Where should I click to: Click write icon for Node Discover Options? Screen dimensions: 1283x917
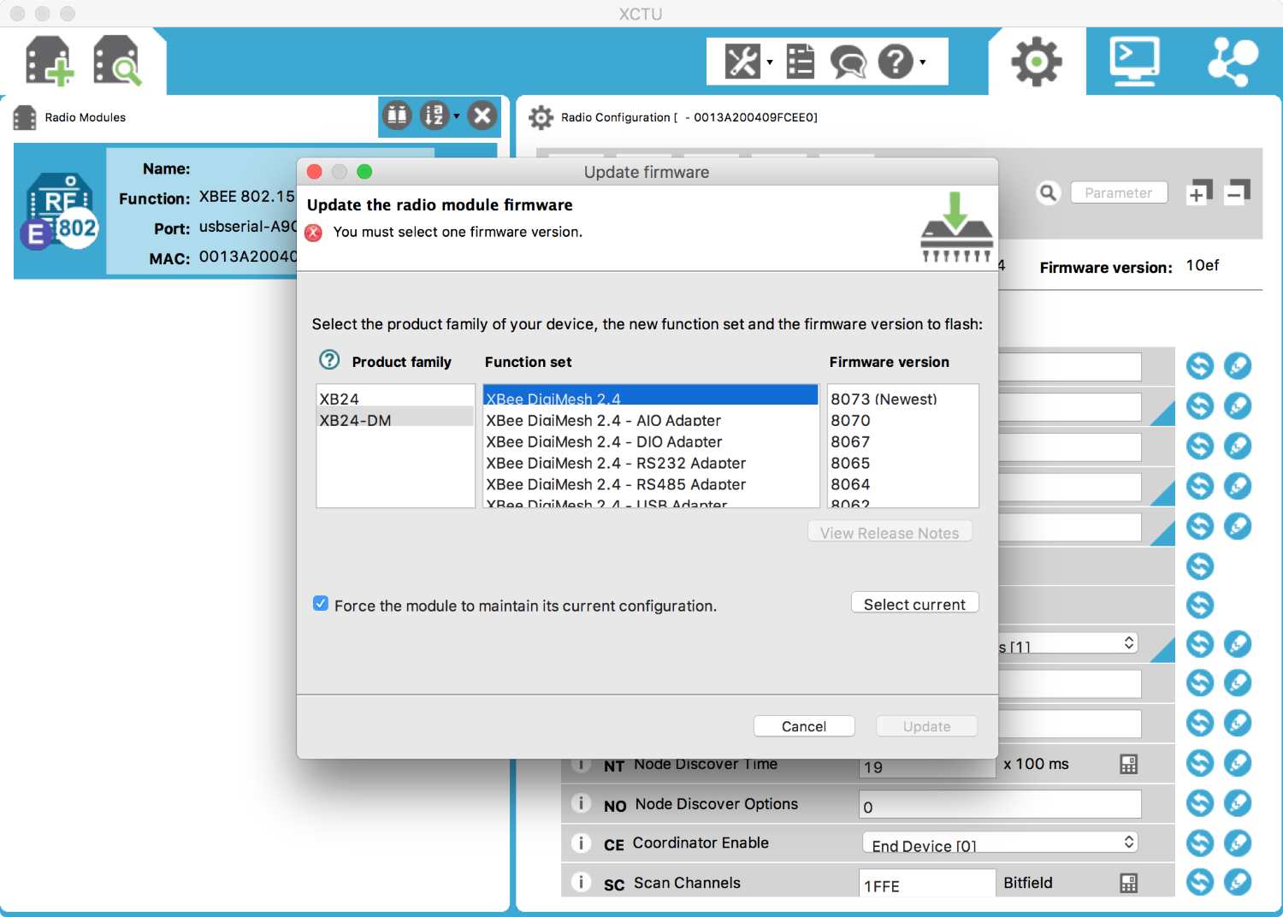pyautogui.click(x=1237, y=803)
